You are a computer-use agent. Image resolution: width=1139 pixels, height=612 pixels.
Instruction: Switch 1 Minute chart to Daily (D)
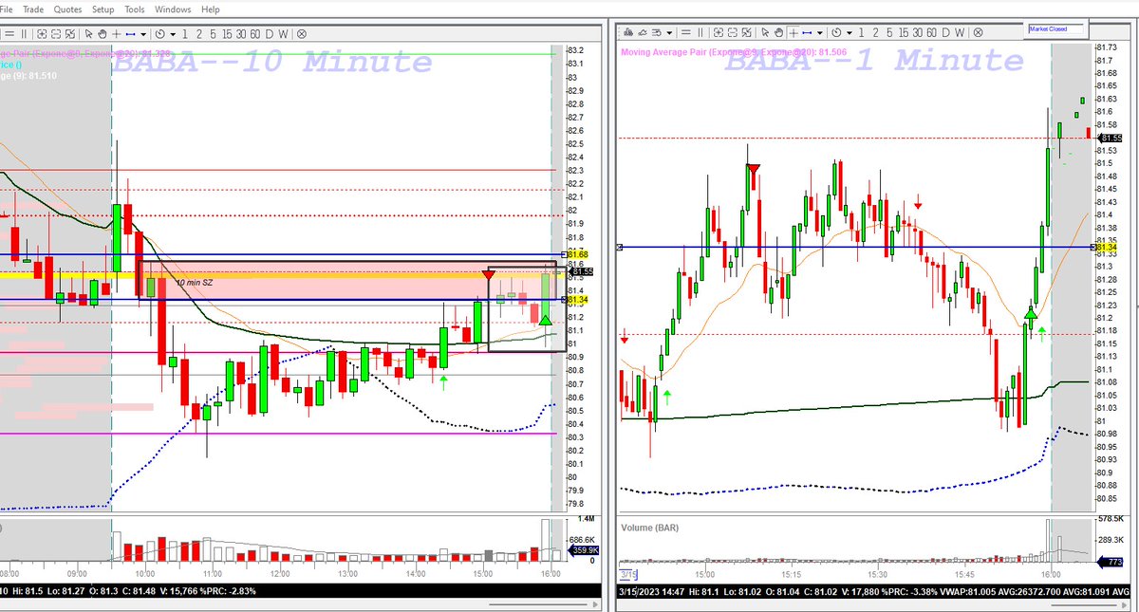coord(946,33)
